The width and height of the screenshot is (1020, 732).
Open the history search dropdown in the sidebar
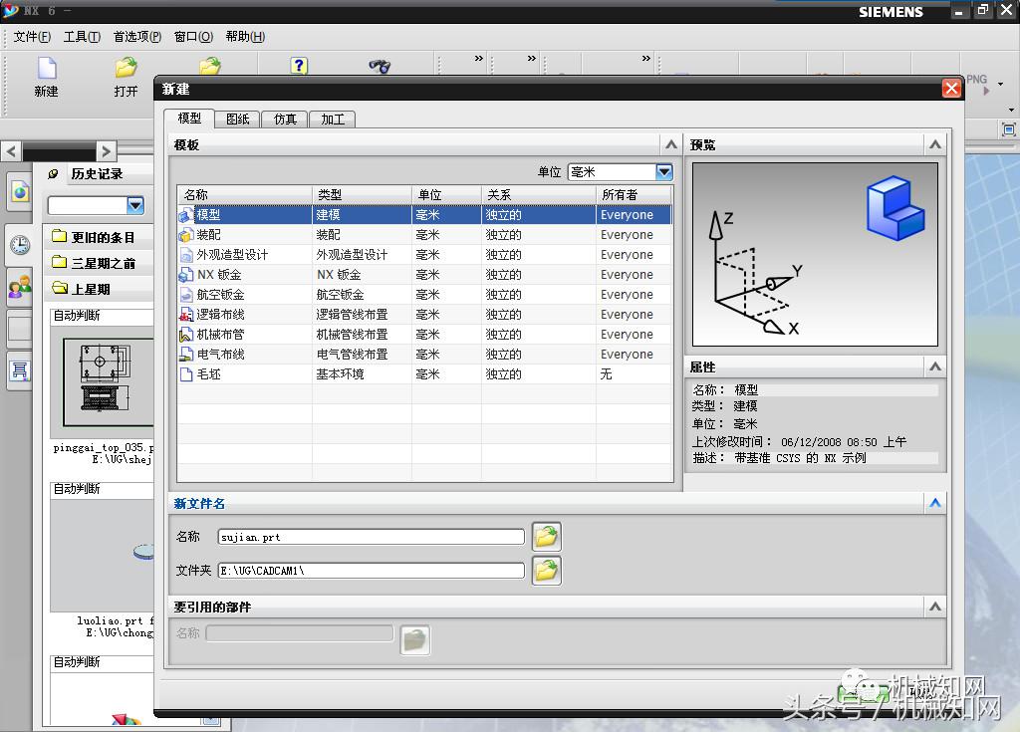click(x=134, y=205)
